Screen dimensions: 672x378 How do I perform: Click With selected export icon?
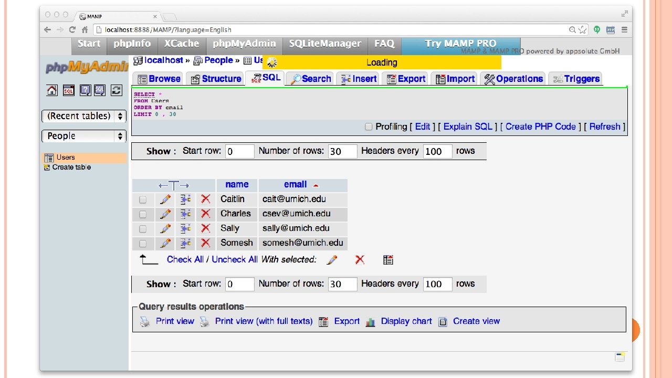click(388, 260)
